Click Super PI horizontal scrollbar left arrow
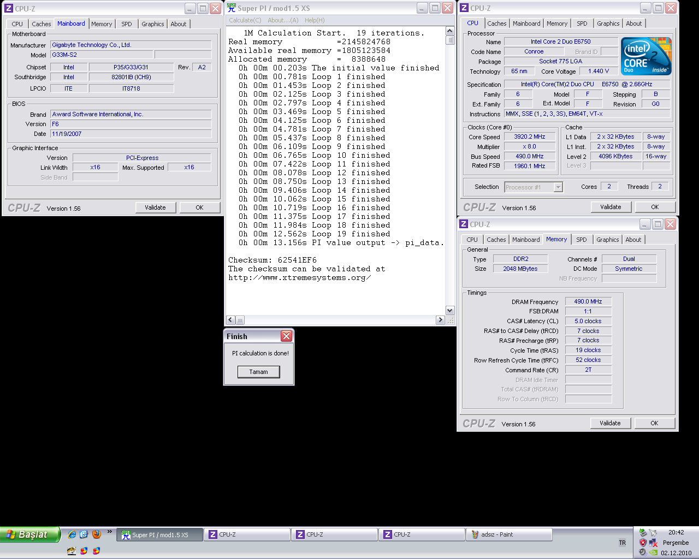This screenshot has height=559, width=699. click(x=230, y=320)
